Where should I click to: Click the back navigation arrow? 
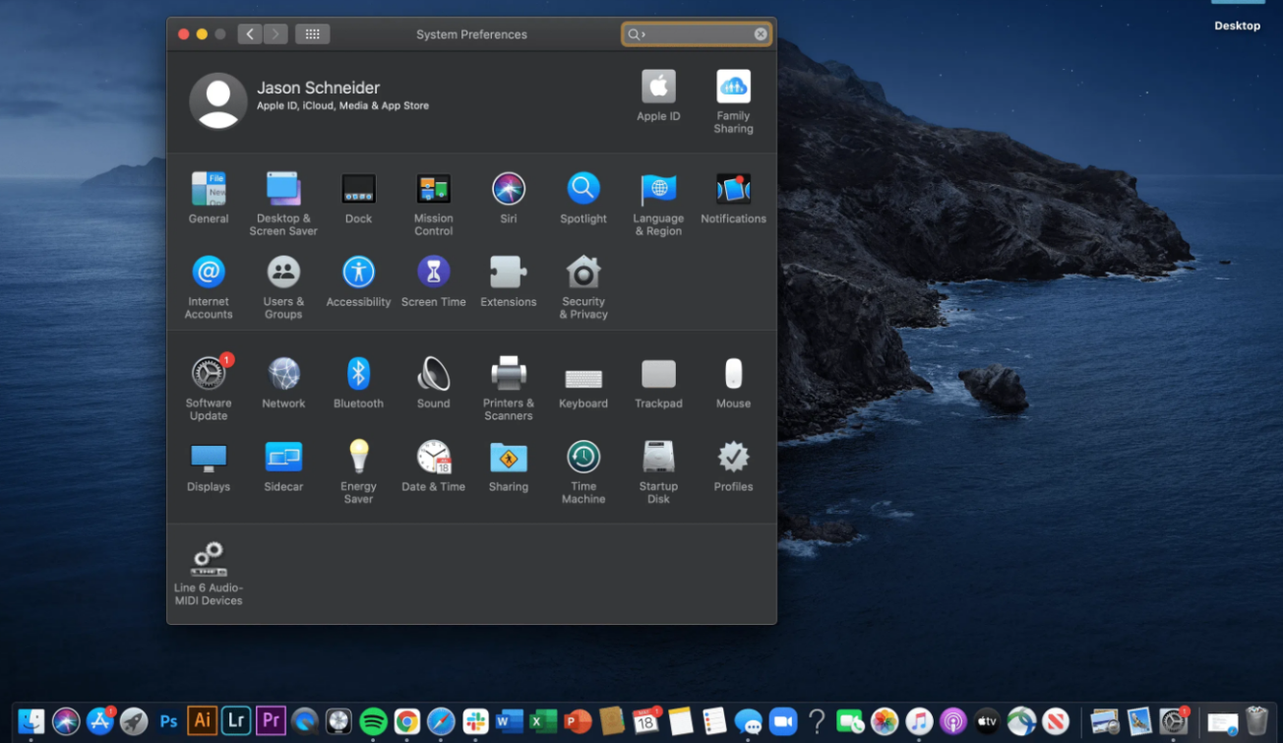(250, 34)
